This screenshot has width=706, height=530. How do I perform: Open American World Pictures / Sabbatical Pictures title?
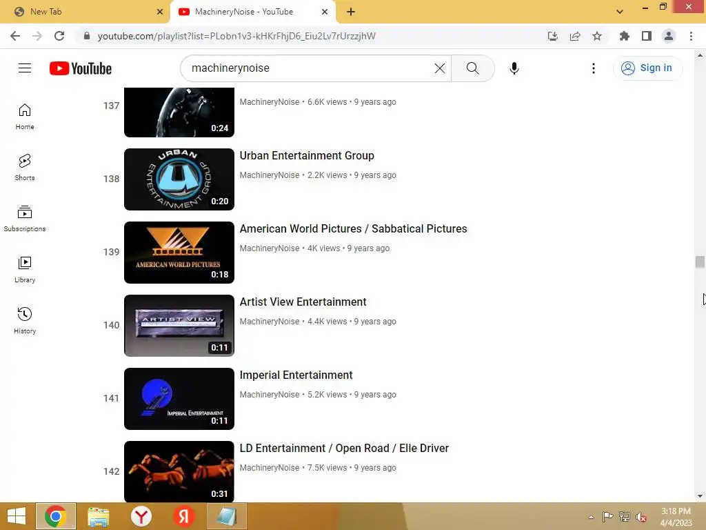click(x=354, y=228)
